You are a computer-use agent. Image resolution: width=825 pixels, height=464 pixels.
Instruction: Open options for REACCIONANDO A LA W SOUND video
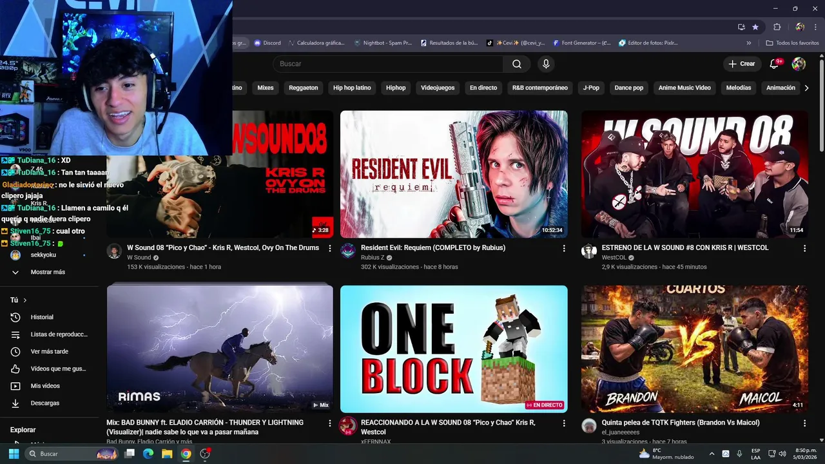[x=564, y=423]
